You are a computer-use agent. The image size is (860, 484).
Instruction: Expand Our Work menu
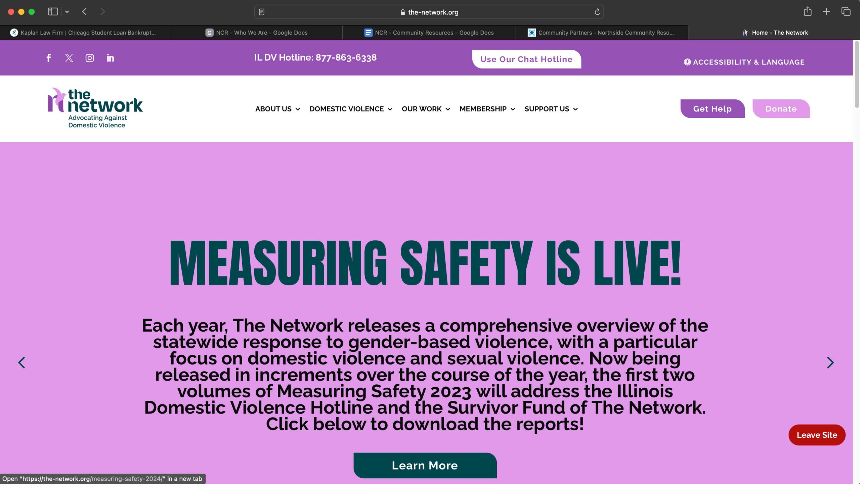pyautogui.click(x=426, y=109)
